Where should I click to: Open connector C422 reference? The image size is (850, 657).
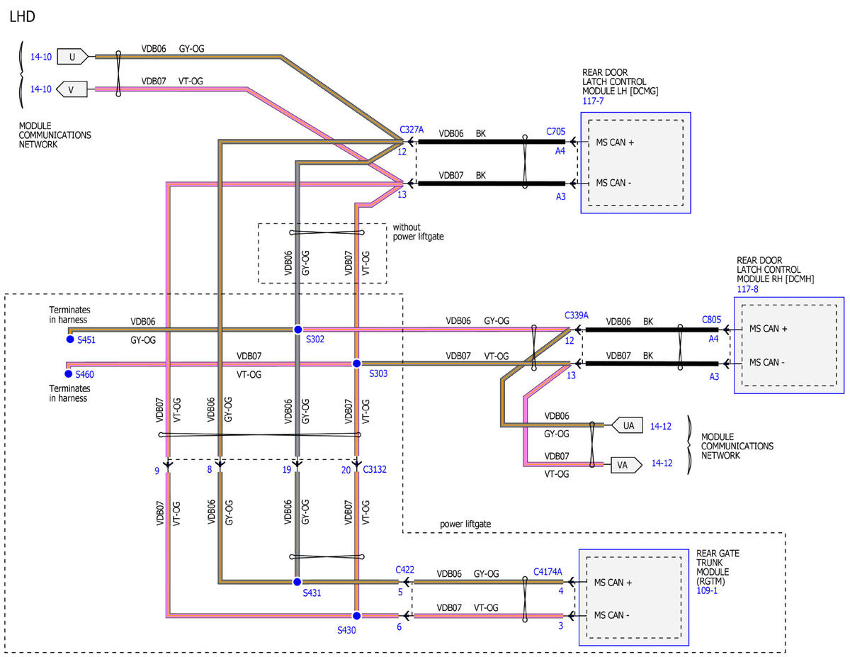(404, 569)
